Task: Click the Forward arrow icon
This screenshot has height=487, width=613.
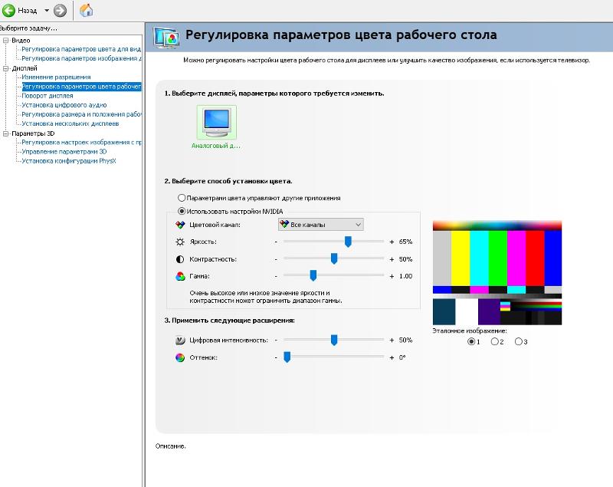Action: 60,11
